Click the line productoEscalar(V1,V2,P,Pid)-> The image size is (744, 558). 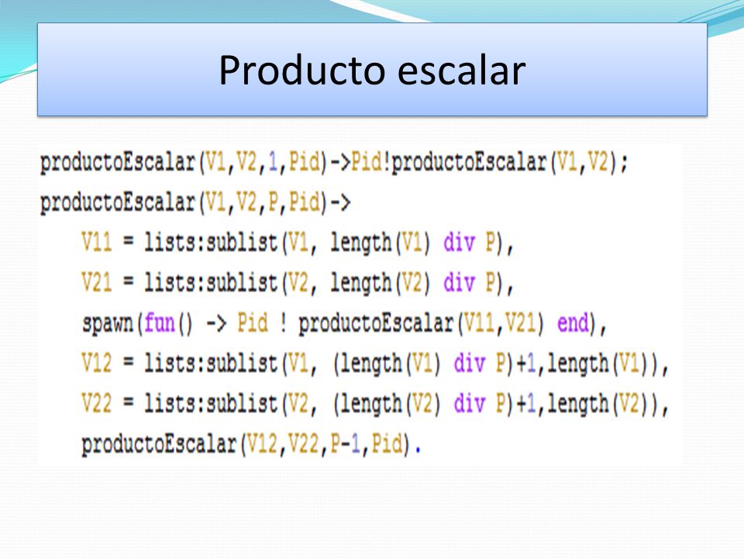coord(195,202)
